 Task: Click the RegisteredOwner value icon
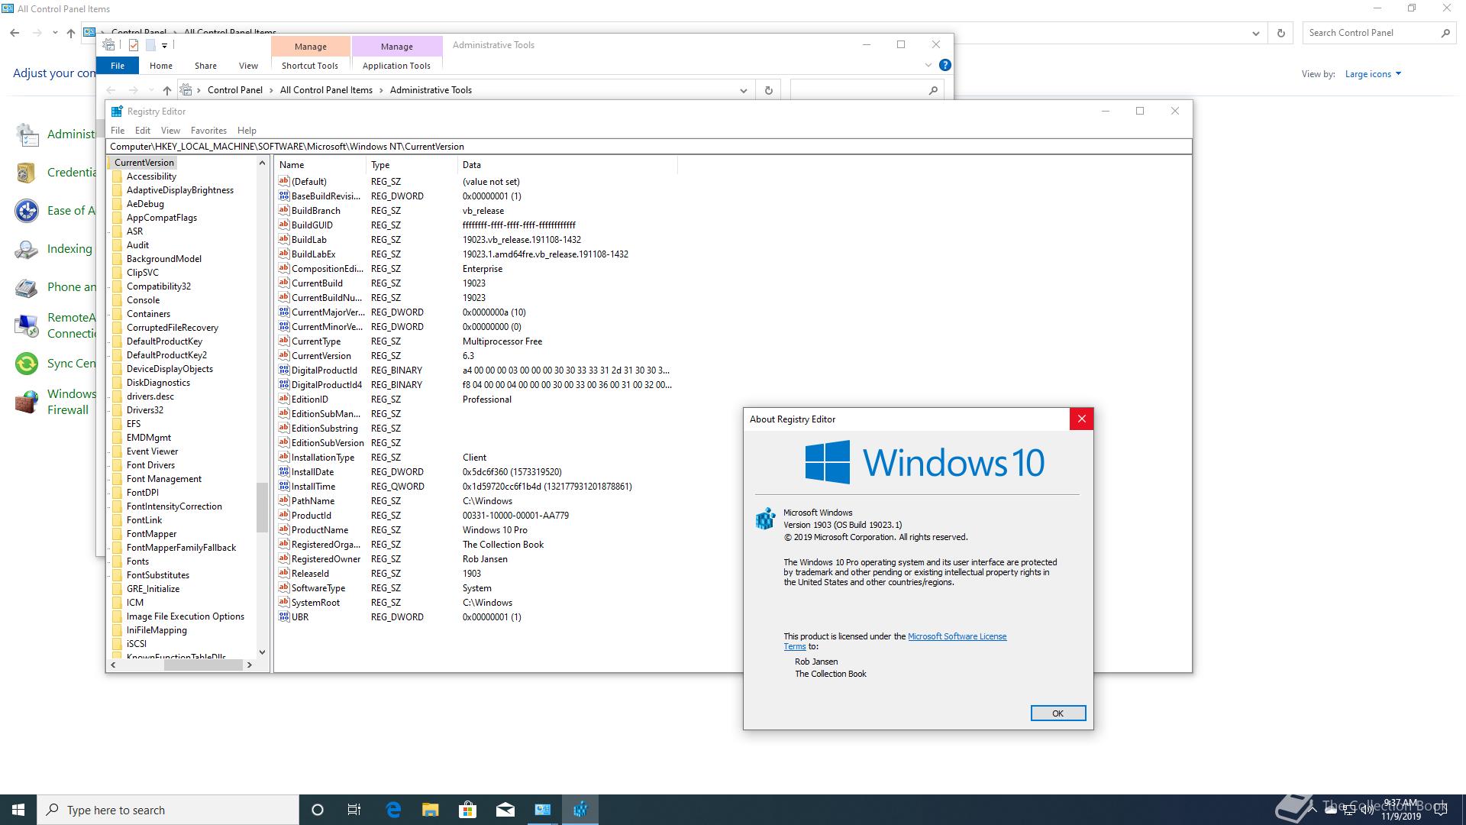click(284, 558)
